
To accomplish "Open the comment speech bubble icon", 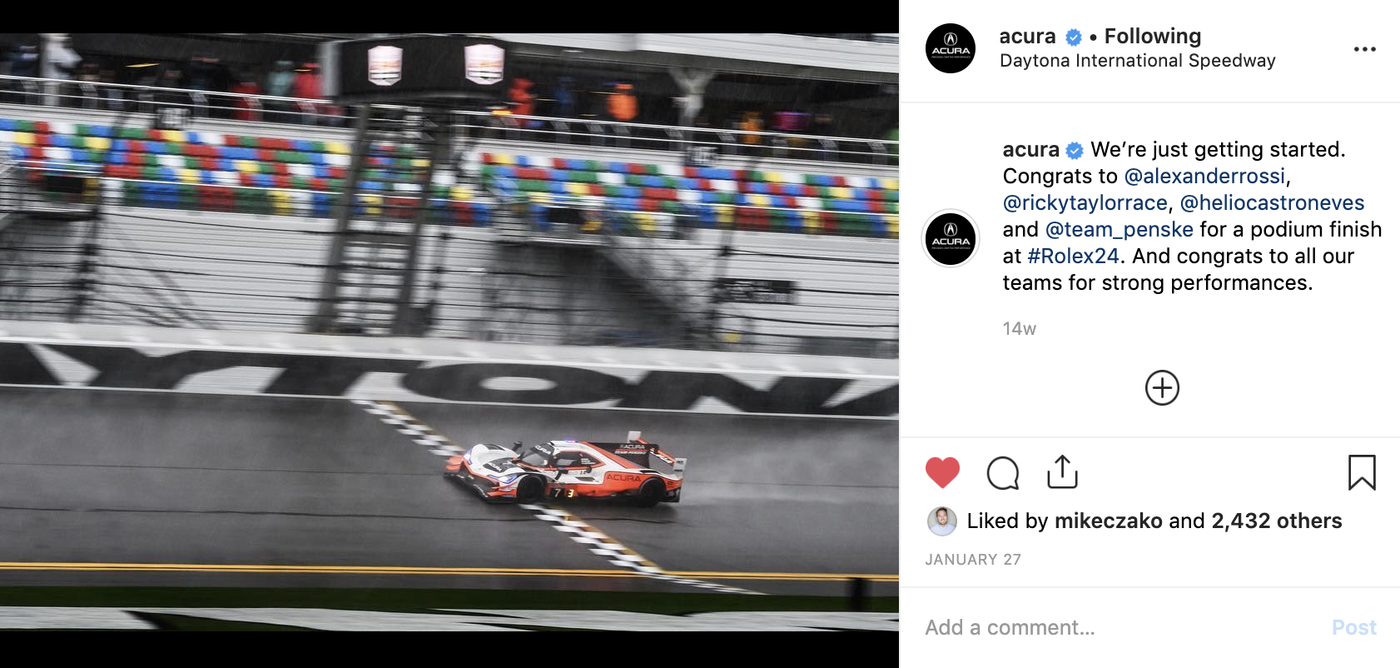I will pyautogui.click(x=1003, y=472).
